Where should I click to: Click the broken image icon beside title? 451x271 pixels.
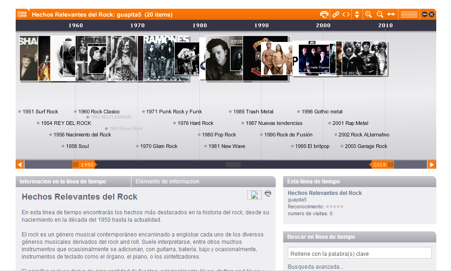point(255,195)
